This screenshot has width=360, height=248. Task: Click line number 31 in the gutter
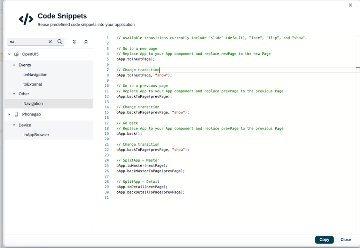click(106, 197)
